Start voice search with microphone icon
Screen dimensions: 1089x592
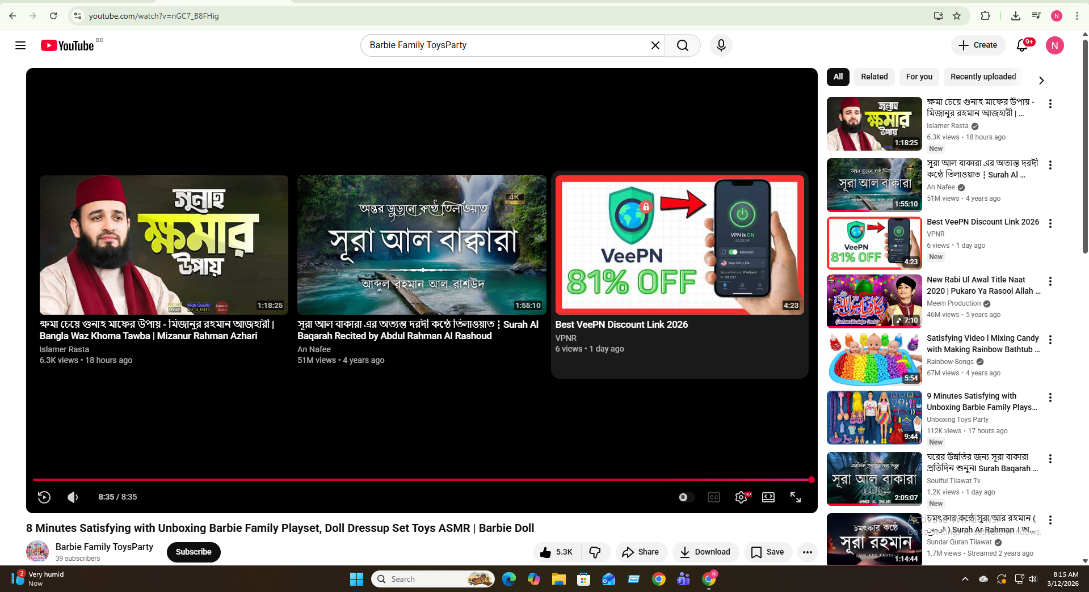[721, 45]
